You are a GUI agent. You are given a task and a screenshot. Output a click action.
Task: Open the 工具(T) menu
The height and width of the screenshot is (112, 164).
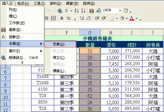tap(39, 3)
